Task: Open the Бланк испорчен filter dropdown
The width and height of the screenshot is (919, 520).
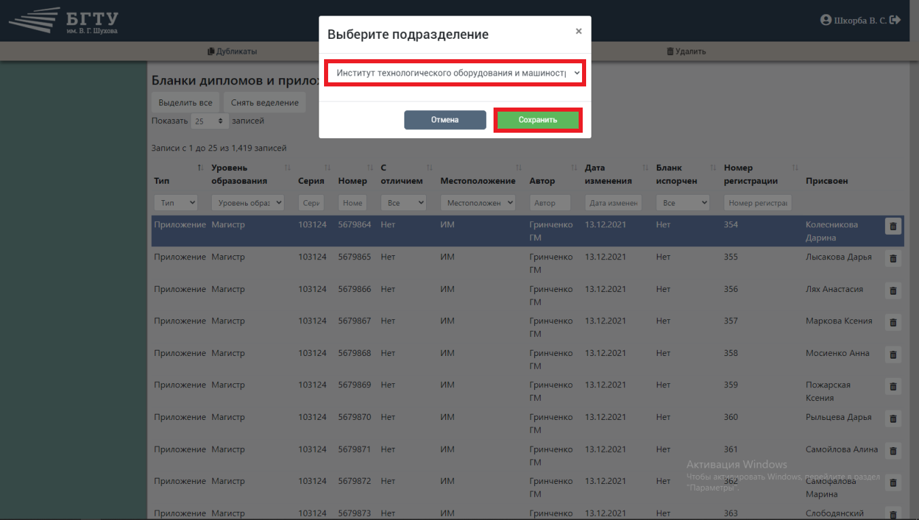Action: point(683,203)
